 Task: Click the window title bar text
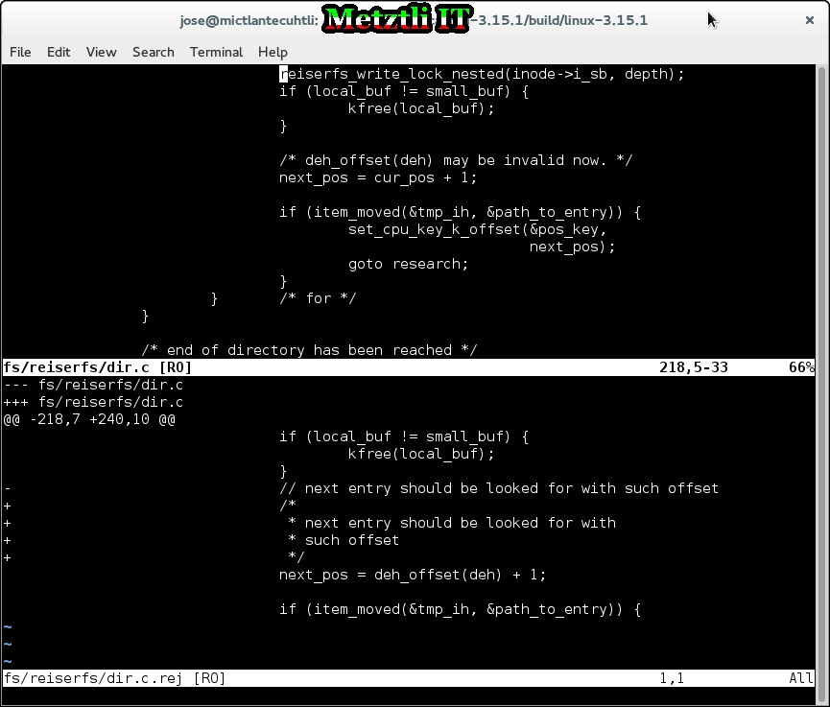[x=414, y=20]
